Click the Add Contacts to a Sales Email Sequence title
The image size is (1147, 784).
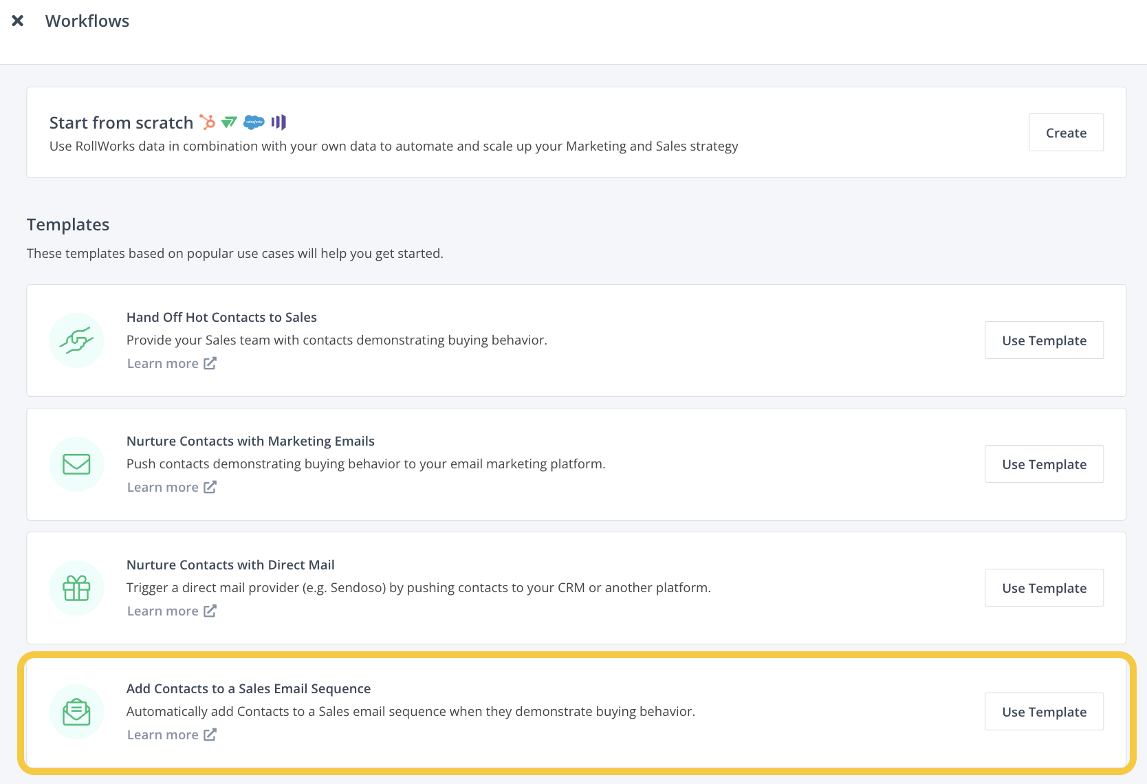pyautogui.click(x=248, y=688)
